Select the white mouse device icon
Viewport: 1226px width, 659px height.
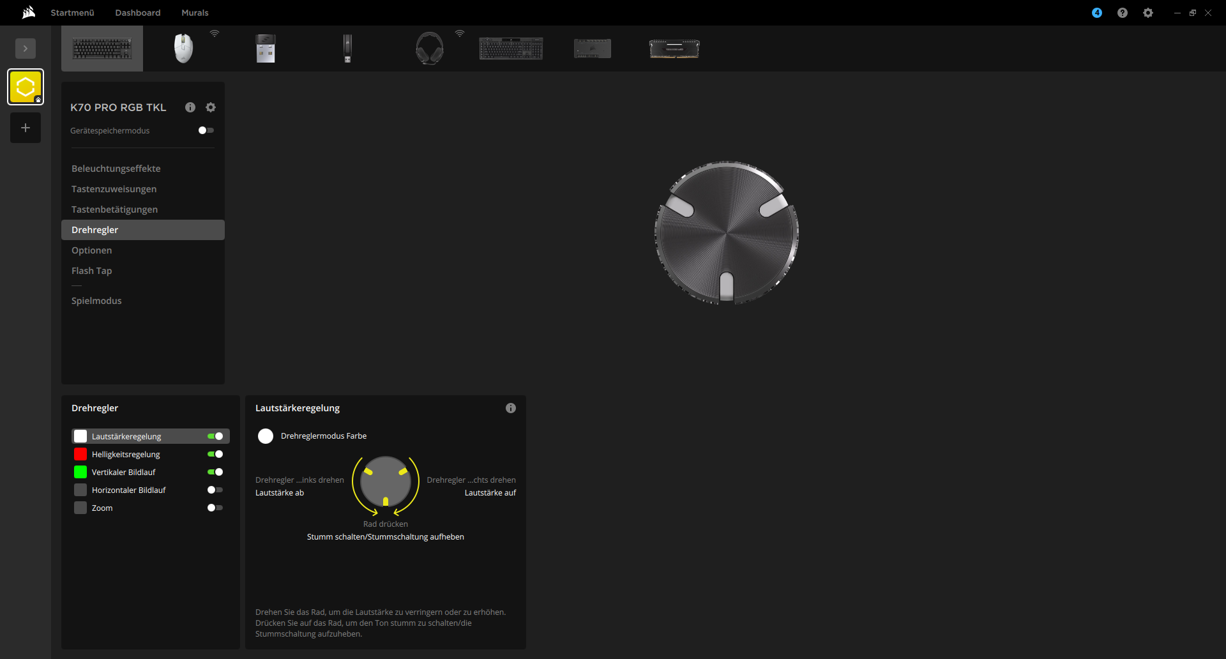point(183,49)
